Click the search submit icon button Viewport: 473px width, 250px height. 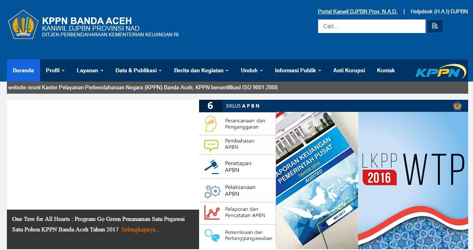435,26
